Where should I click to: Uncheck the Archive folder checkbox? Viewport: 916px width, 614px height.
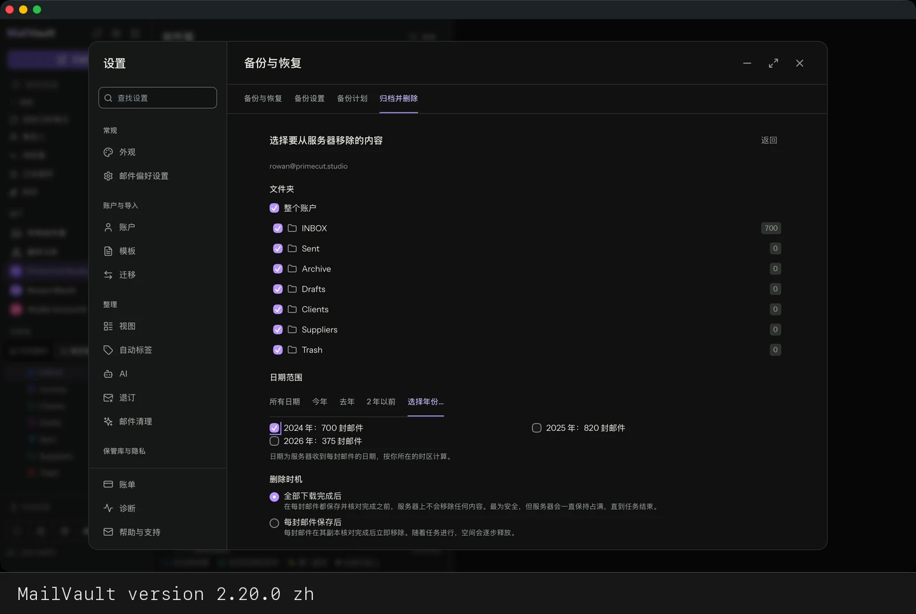[278, 269]
